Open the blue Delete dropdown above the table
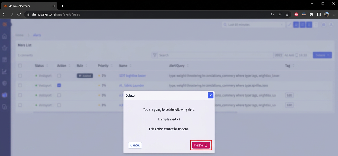Image resolution: width=338 pixels, height=156 pixels. click(322, 55)
